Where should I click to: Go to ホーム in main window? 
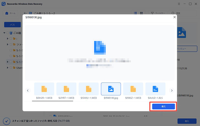pos(10,13)
